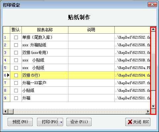This screenshot has width=159, height=132.
Task: Click the vertical scrollbar thumb
Action: 153,72
